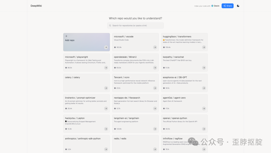Open arrow on Tencent / ncnn card
Screen dimensions: 271x153
pyautogui.click(x=155, y=88)
